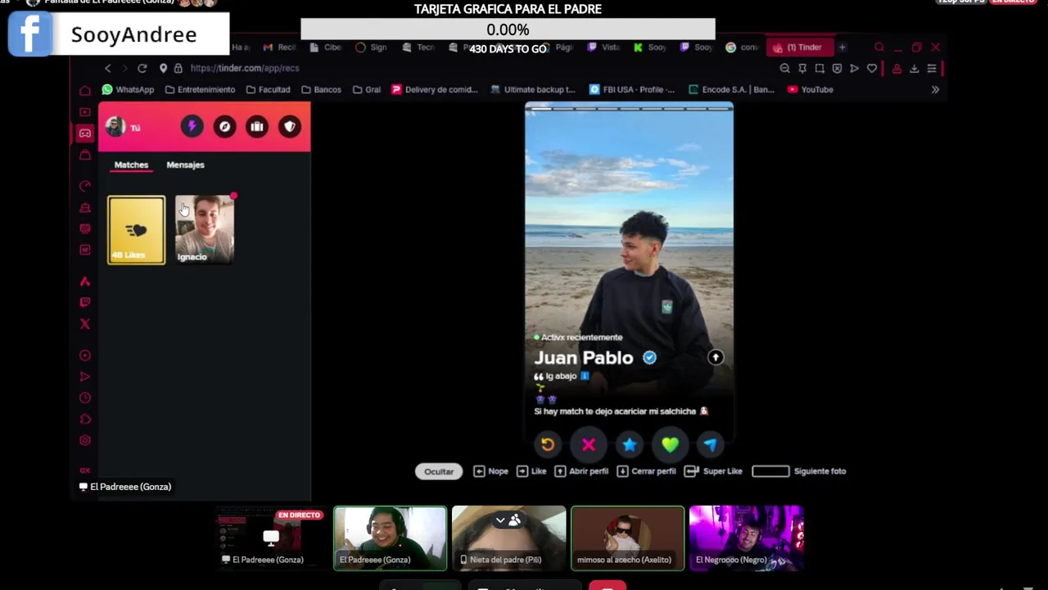Switch to the Mensajes tab

(185, 165)
